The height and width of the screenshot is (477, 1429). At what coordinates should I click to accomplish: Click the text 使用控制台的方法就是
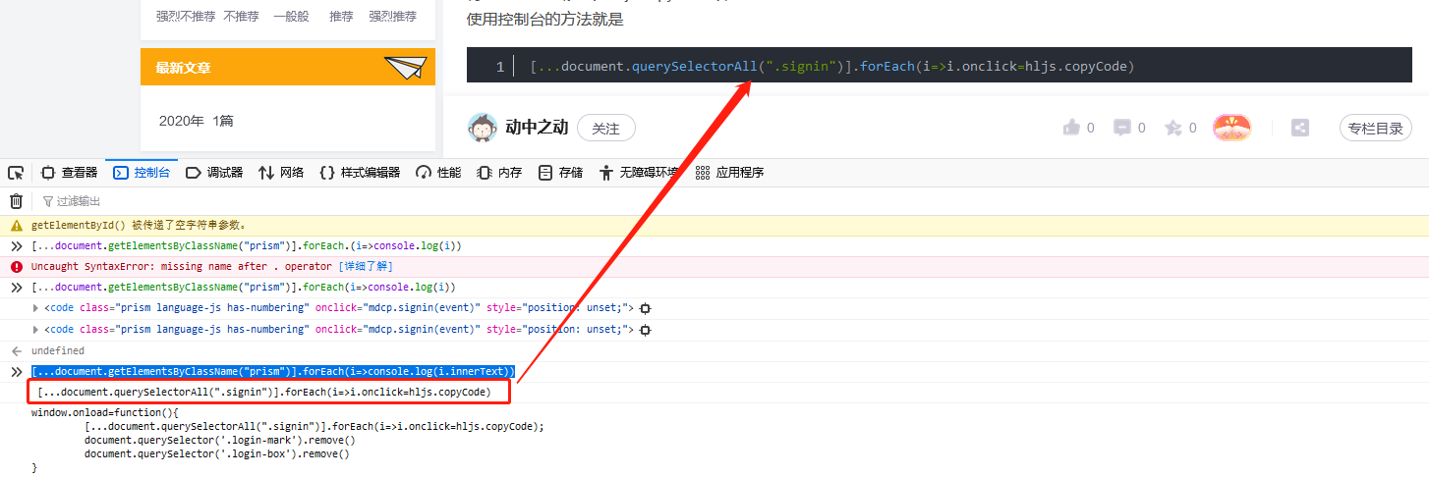[544, 19]
